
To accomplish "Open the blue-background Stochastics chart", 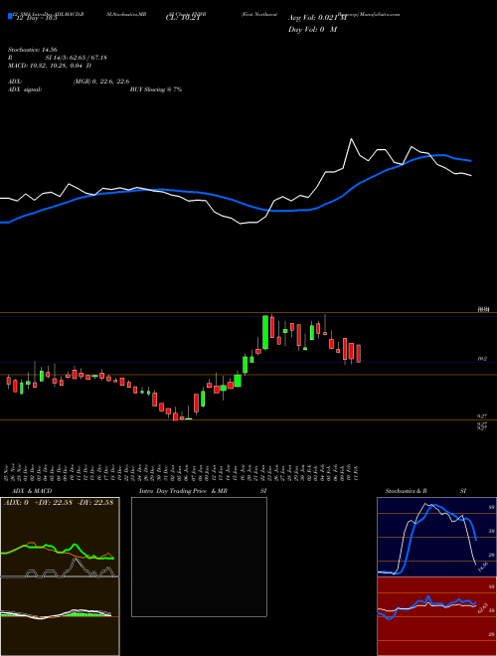I will click(436, 537).
